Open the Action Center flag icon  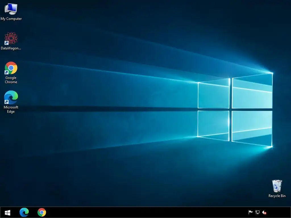click(251, 212)
